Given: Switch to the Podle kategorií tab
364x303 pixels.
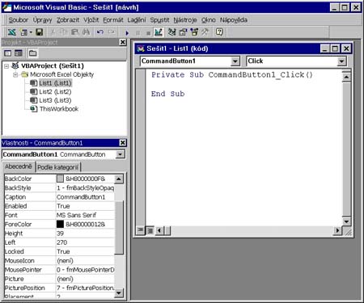Looking at the screenshot, I should point(57,167).
